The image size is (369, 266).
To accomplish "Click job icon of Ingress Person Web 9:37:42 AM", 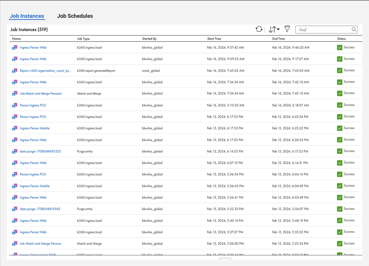I will [x=15, y=47].
